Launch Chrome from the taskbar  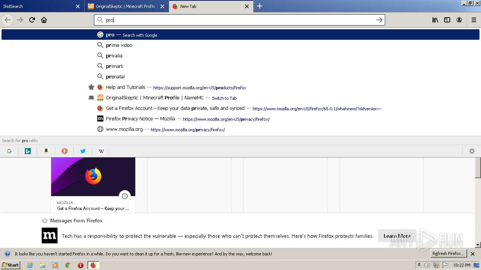(68, 265)
